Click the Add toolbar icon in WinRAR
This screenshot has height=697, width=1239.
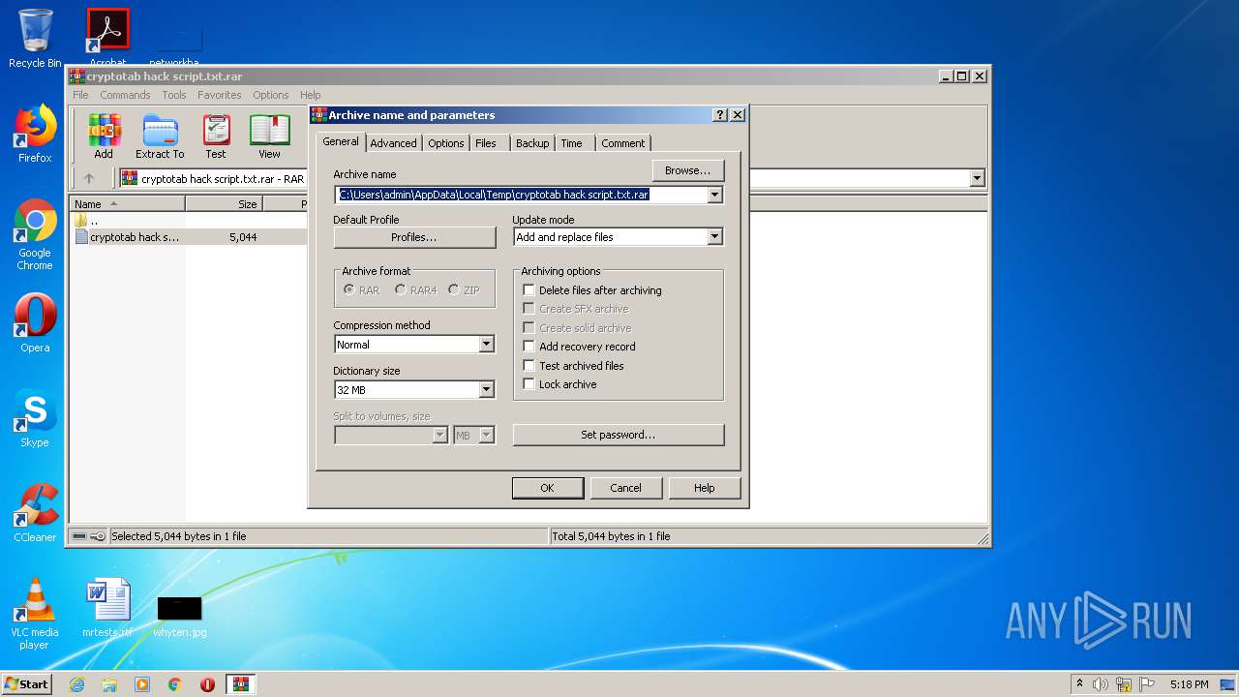[x=104, y=136]
